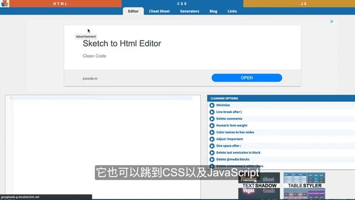Open the Links tab
The width and height of the screenshot is (355, 200).
[x=232, y=11]
